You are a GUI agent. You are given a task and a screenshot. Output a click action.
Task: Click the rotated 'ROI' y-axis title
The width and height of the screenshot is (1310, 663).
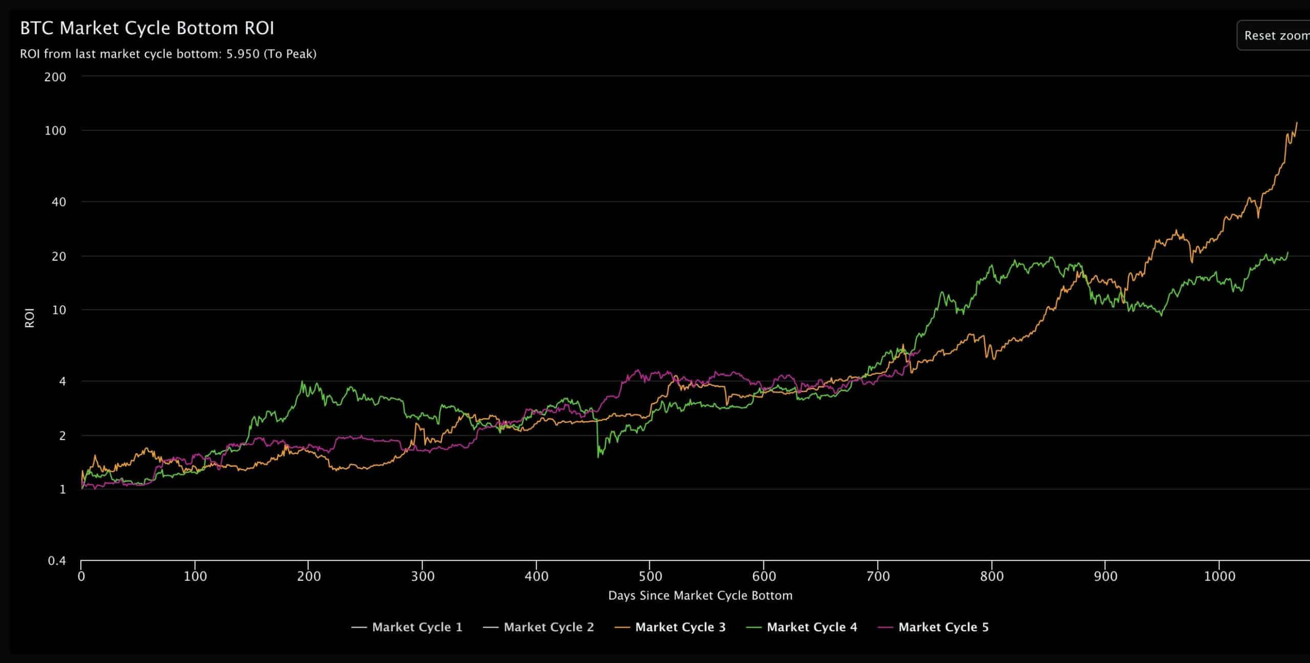[30, 317]
